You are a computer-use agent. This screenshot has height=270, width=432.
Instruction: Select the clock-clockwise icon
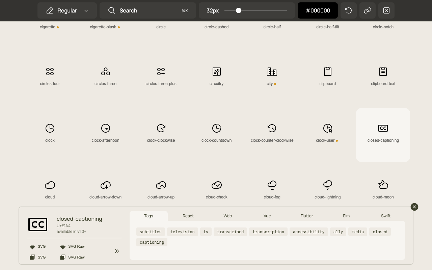point(161,128)
